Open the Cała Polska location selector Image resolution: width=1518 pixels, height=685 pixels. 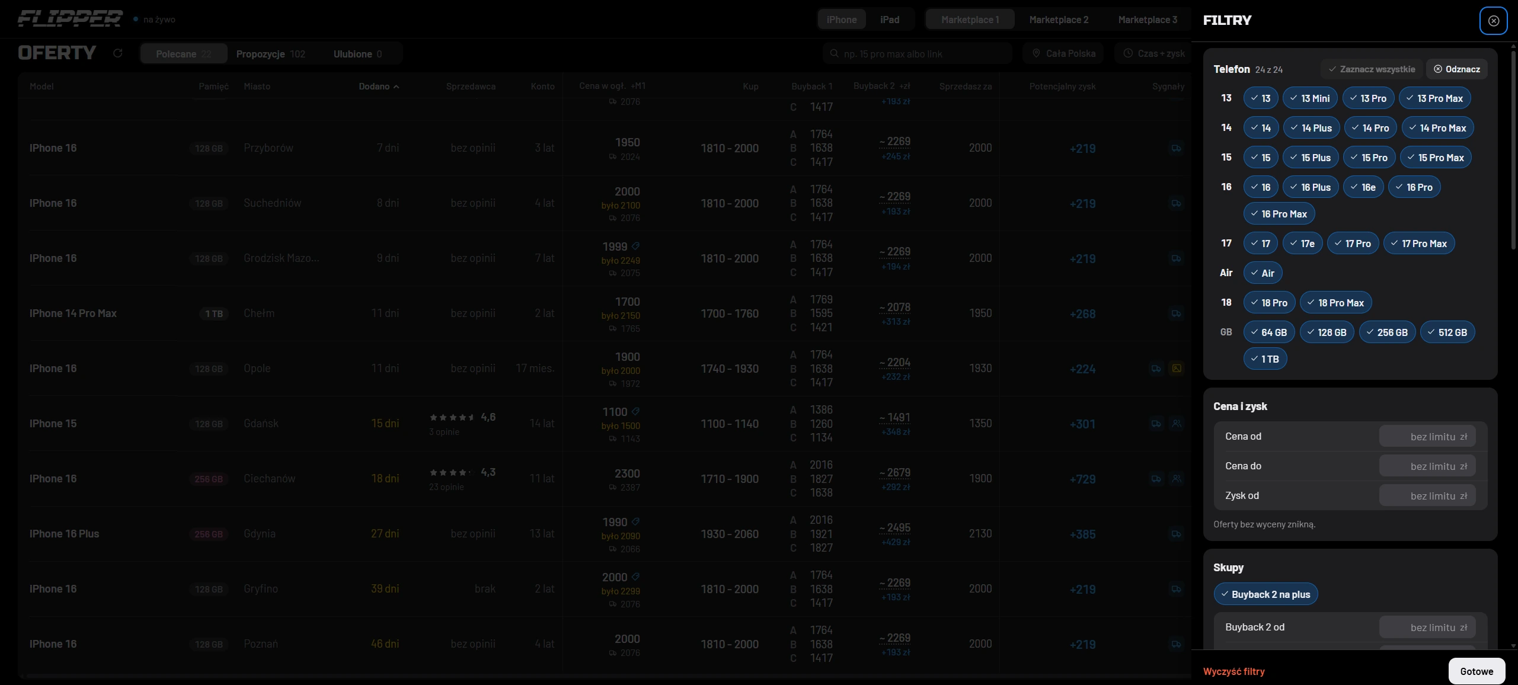tap(1063, 53)
